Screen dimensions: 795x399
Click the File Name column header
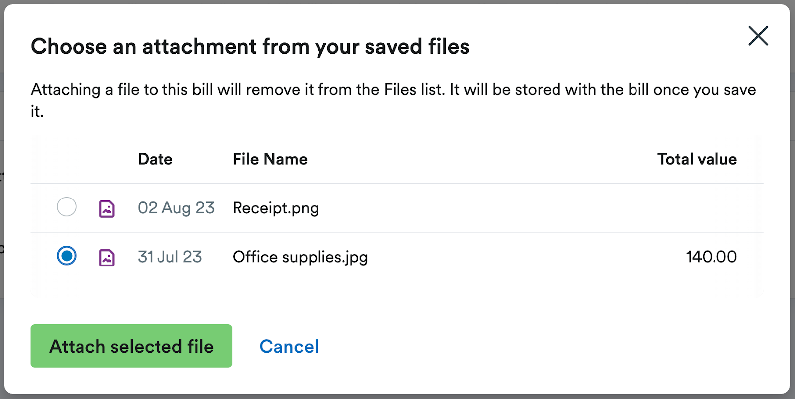(270, 159)
